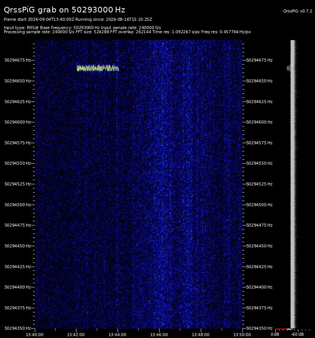This screenshot has width=315, height=338.
Task: Click the right 50294400 Hz frequency label
Action: (x=259, y=287)
